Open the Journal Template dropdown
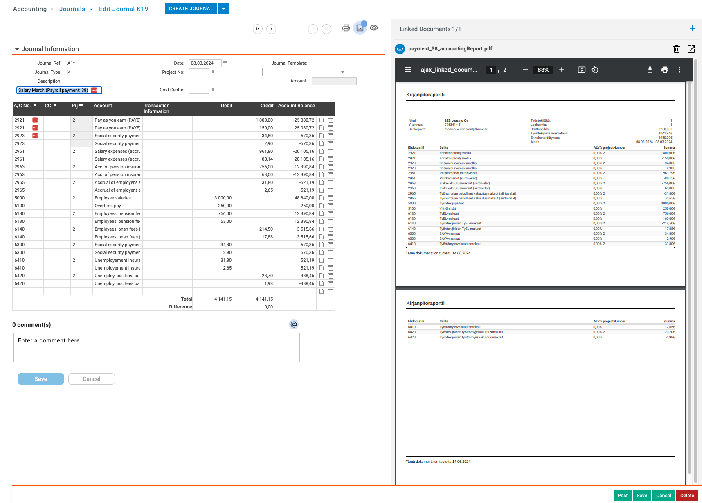The height and width of the screenshot is (503, 702). tap(305, 72)
